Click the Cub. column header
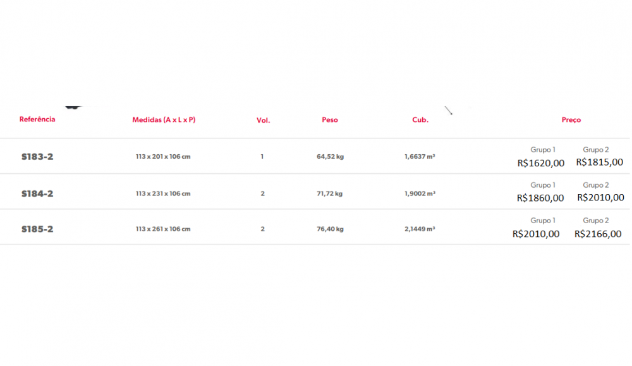Screen dimensions: 632x366 [x=420, y=119]
